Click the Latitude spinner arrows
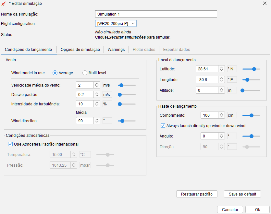This screenshot has height=214, width=271. 221,69
